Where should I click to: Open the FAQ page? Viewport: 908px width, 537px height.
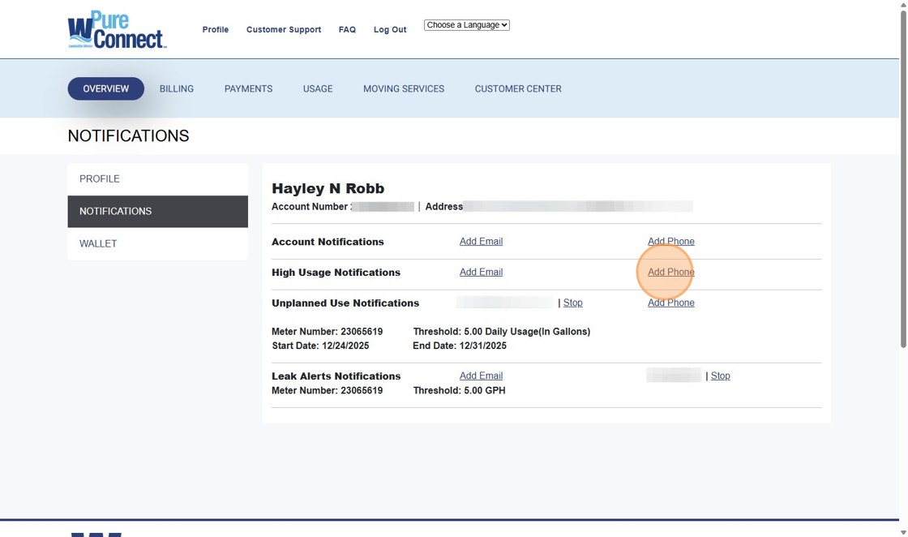(x=347, y=29)
